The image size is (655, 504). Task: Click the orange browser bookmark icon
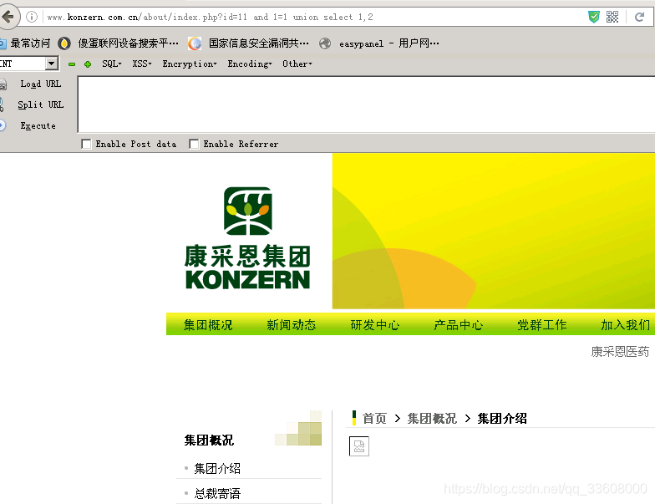coord(195,43)
